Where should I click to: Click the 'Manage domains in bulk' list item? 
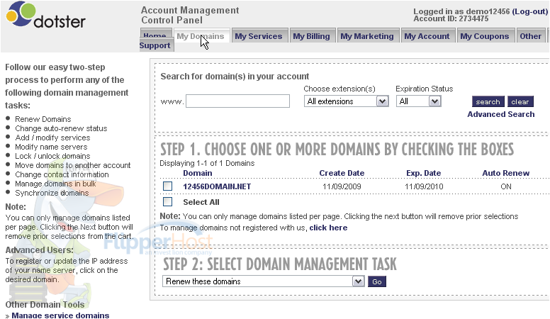[55, 184]
